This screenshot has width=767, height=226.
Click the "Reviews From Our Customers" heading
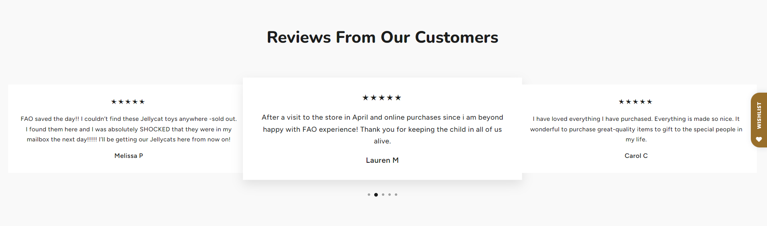[382, 37]
